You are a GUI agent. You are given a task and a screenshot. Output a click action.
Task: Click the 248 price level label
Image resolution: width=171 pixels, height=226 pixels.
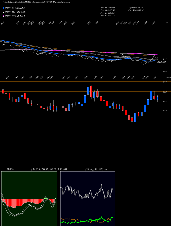coord(165,102)
